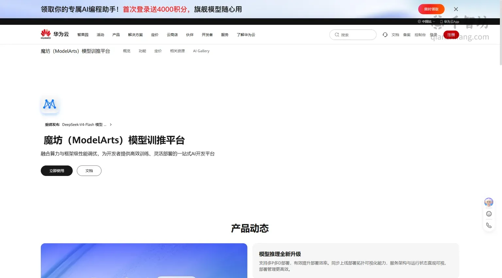Click the red 注册 button

click(x=451, y=35)
